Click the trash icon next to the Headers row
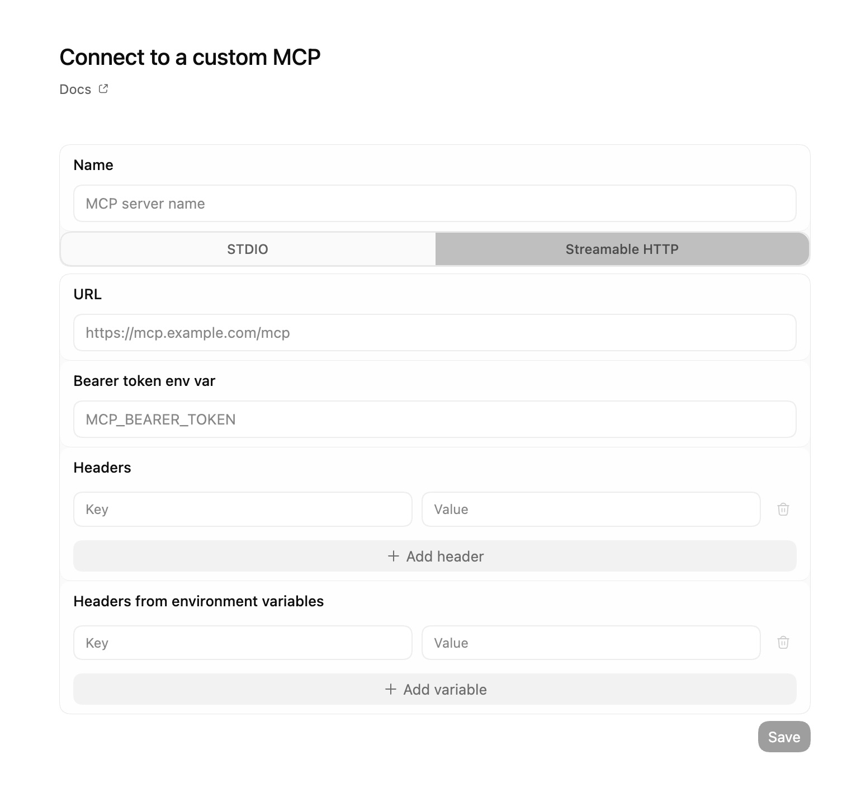Image resolution: width=861 pixels, height=811 pixels. pos(783,509)
